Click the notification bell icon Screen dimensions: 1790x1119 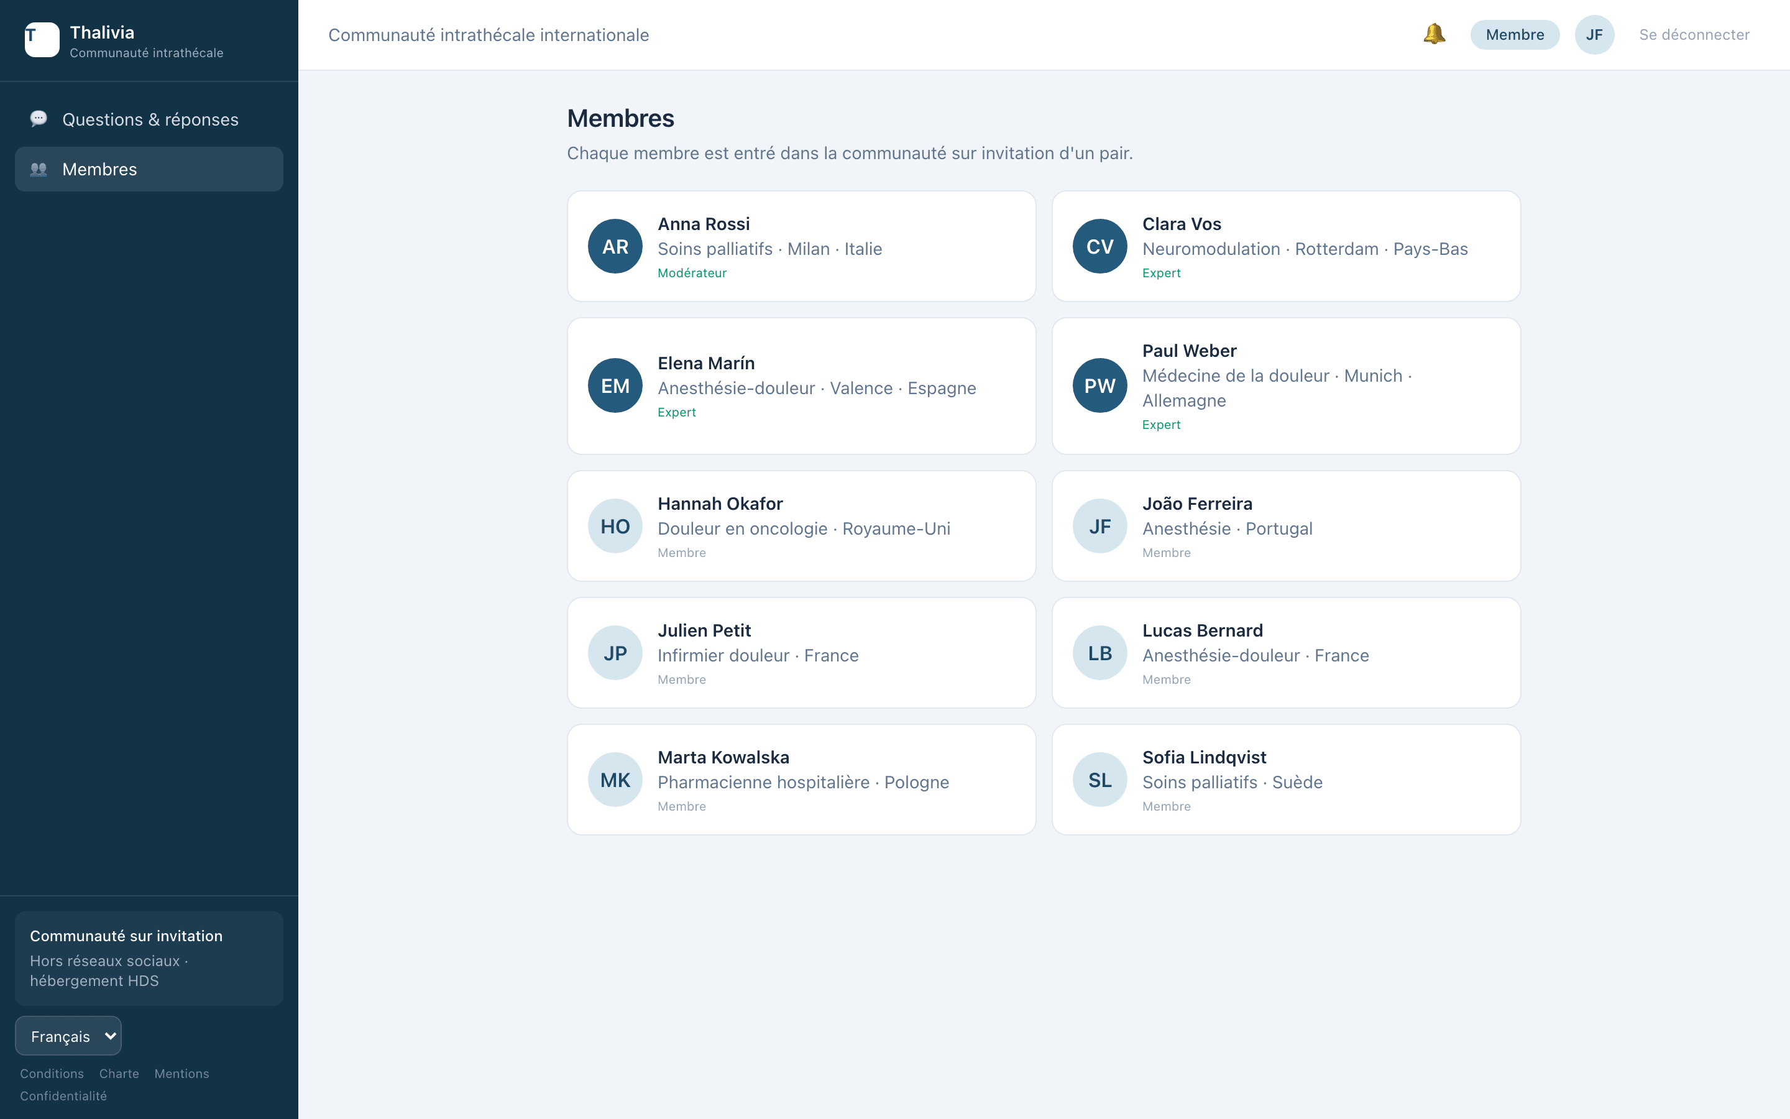(x=1433, y=34)
